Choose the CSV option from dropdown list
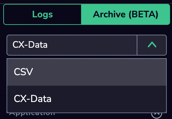Image resolution: width=172 pixels, height=119 pixels. pyautogui.click(x=87, y=72)
